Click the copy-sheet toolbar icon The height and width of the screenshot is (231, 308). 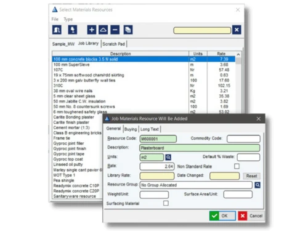click(128, 30)
